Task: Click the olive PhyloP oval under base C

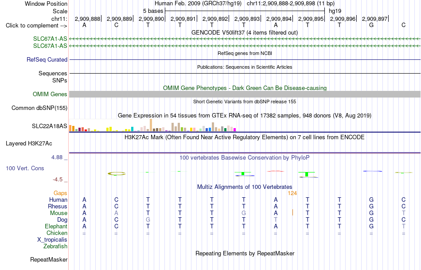Action: click(117, 173)
